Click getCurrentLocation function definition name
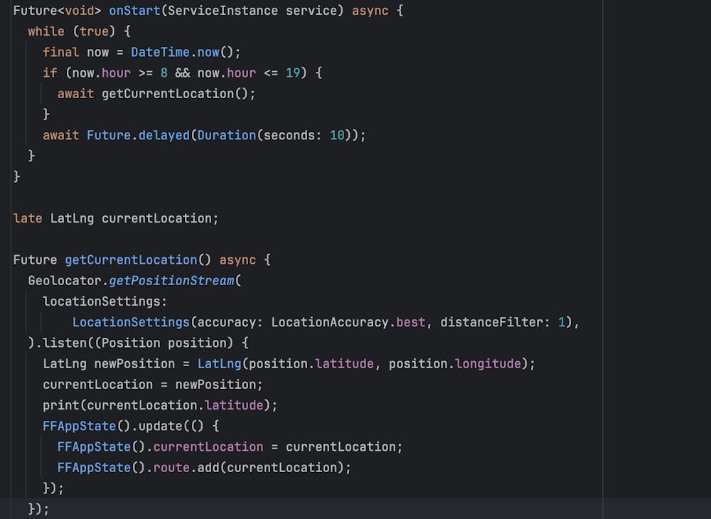The height and width of the screenshot is (519, 711). point(131,260)
